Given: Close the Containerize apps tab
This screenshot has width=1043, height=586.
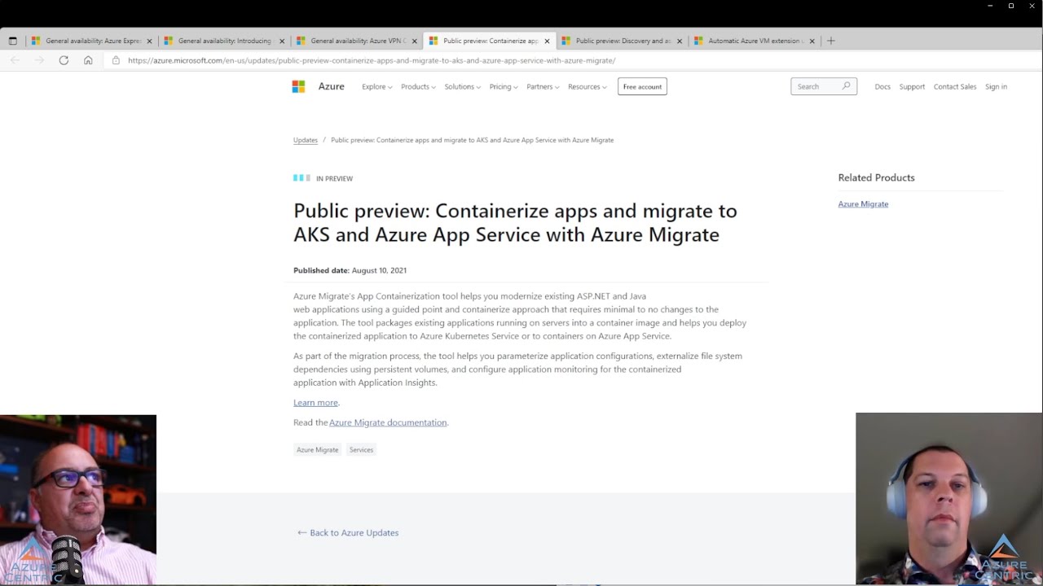Looking at the screenshot, I should click(x=547, y=41).
